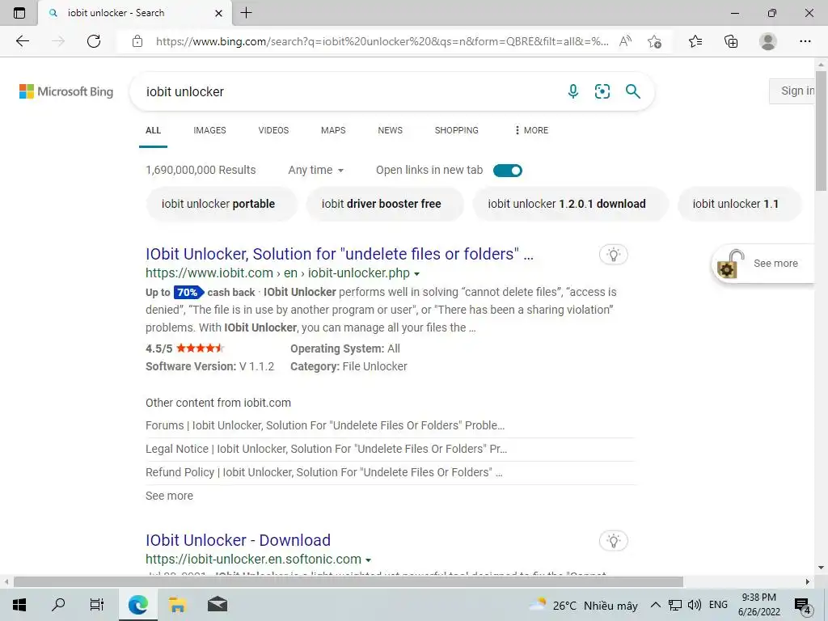
Task: Open the Refund Policy sublink
Action: tap(323, 472)
